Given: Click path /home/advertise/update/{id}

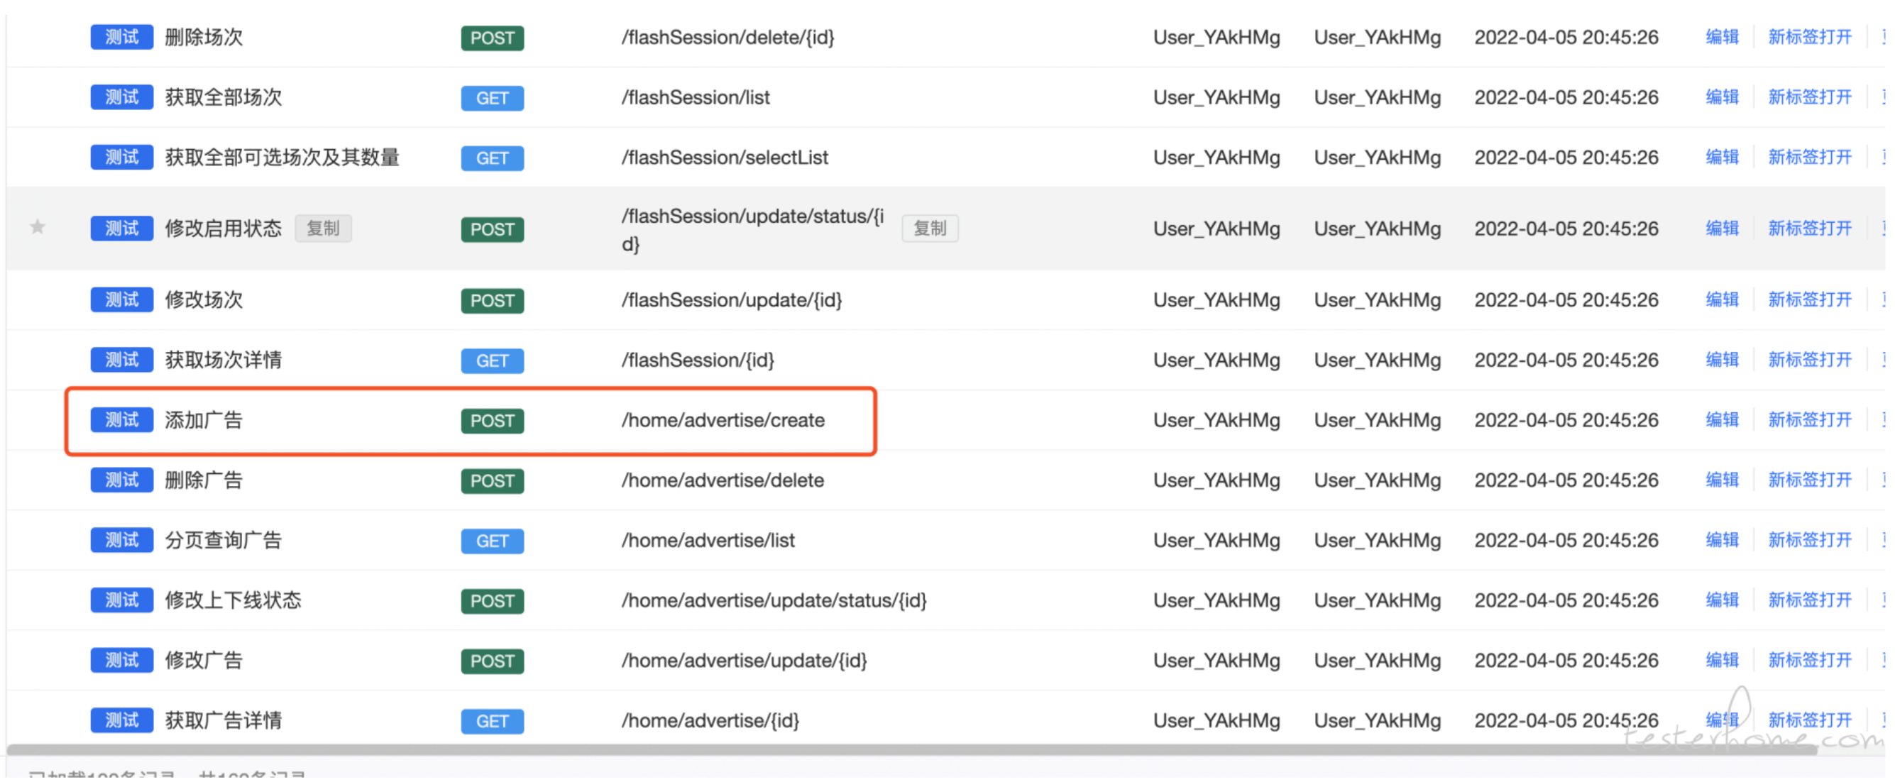Looking at the screenshot, I should [745, 661].
